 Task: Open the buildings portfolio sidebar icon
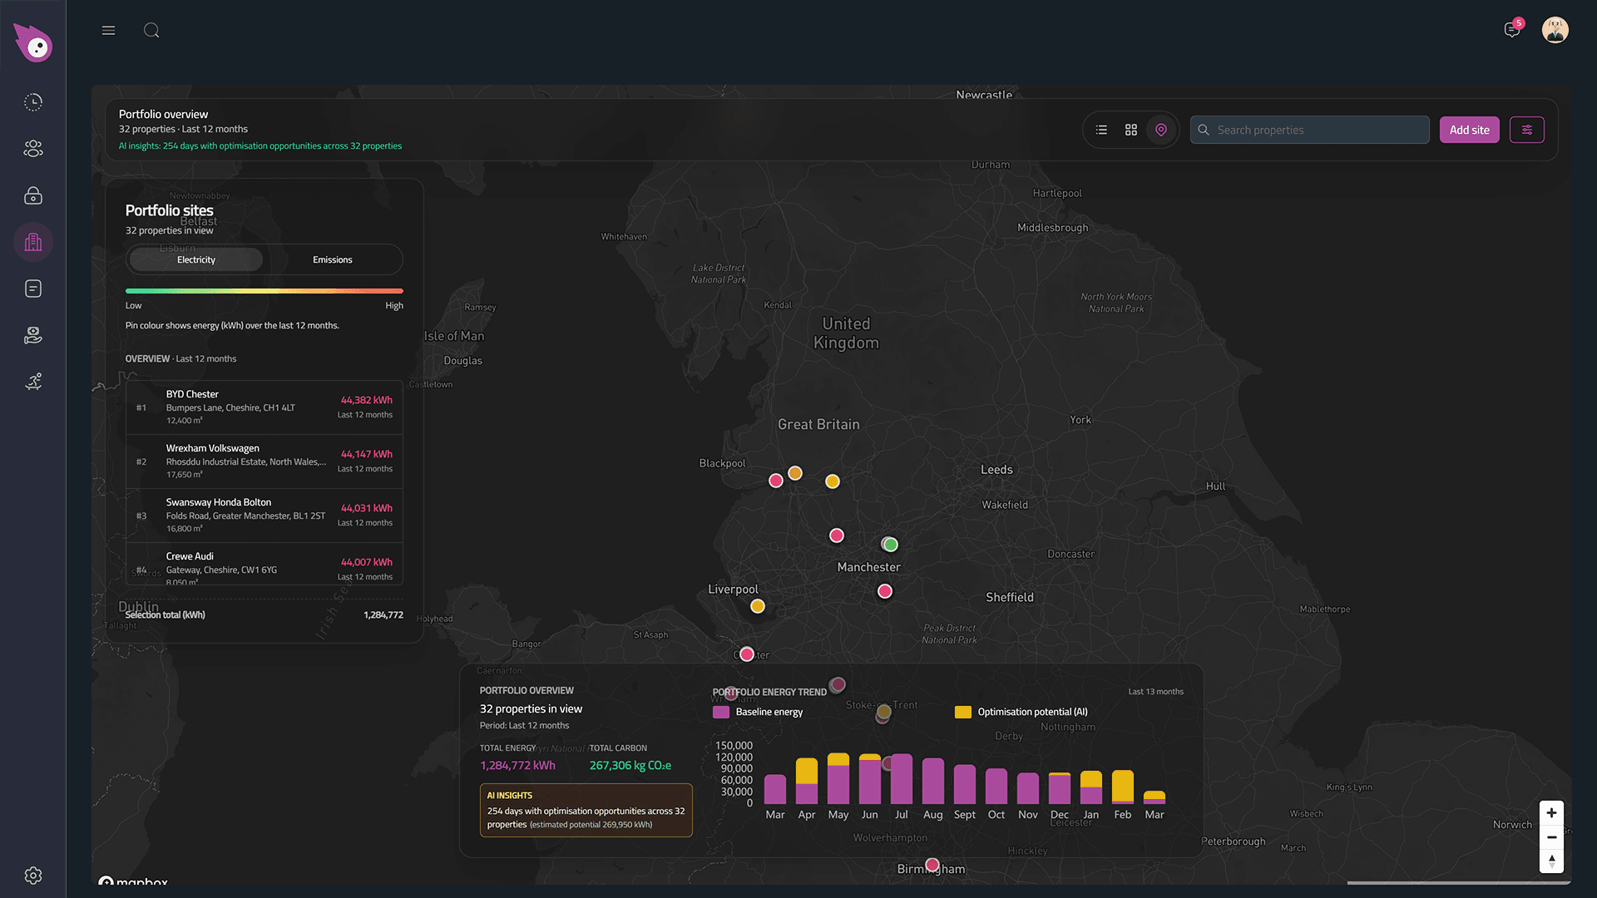tap(33, 242)
